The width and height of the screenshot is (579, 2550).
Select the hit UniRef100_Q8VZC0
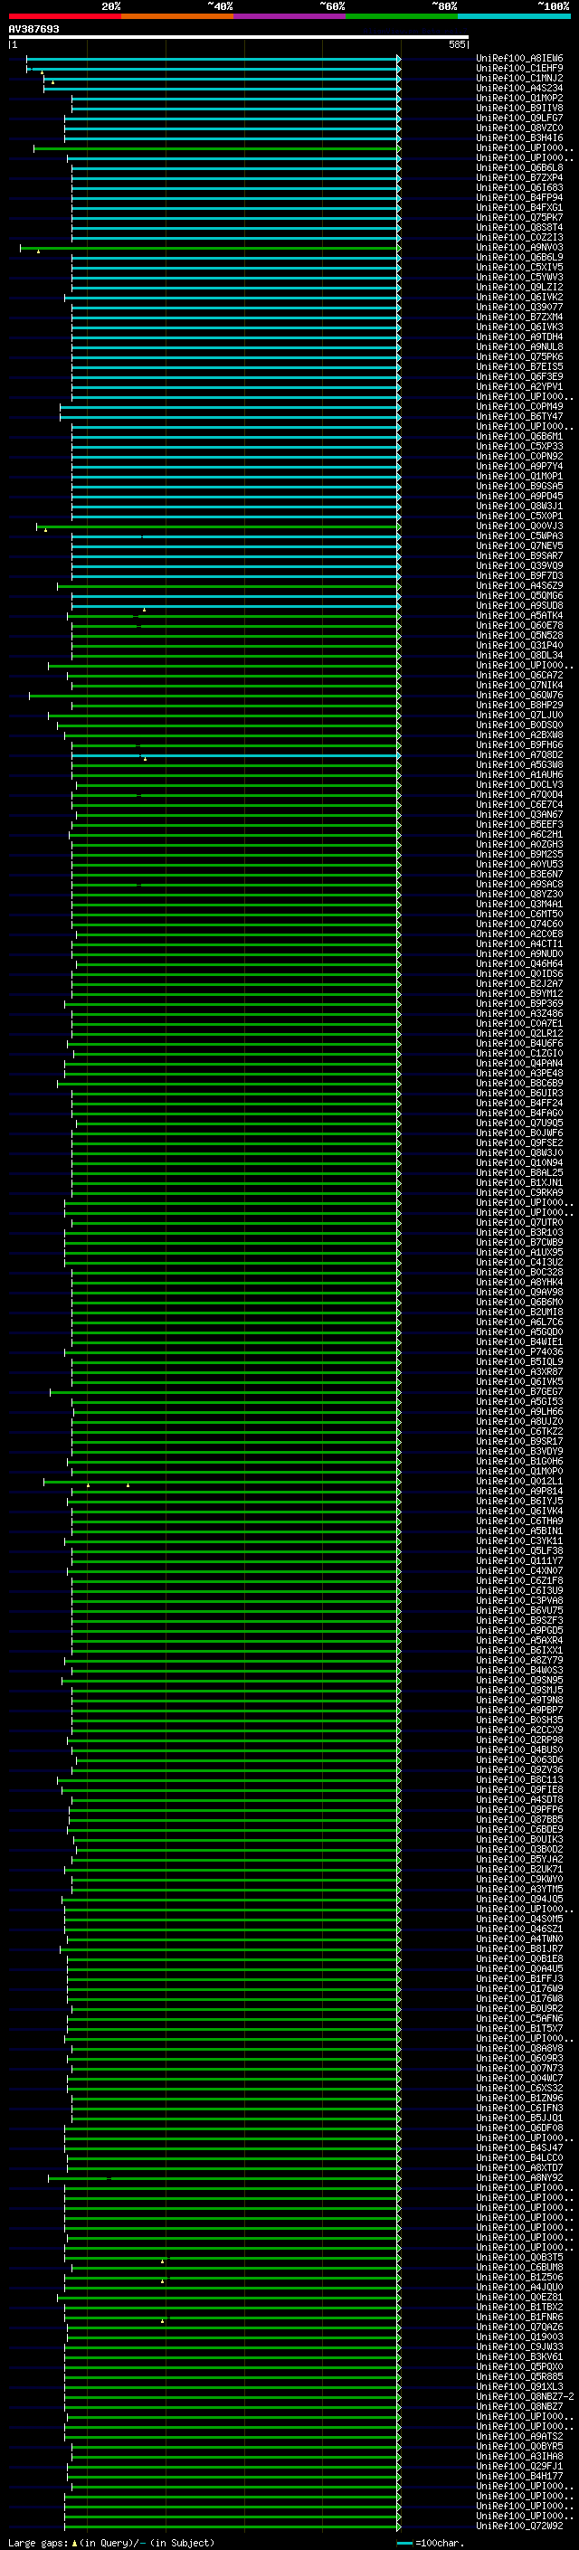point(519,128)
